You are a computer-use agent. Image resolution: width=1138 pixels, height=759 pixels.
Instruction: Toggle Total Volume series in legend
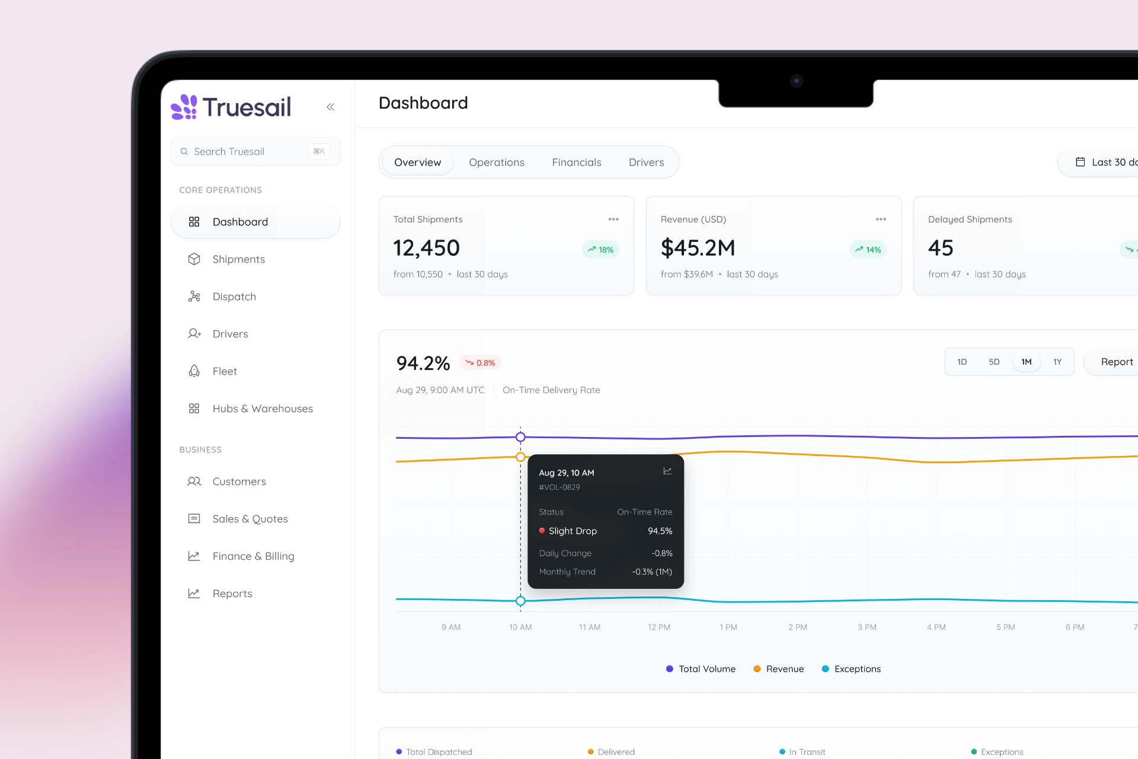click(x=701, y=669)
